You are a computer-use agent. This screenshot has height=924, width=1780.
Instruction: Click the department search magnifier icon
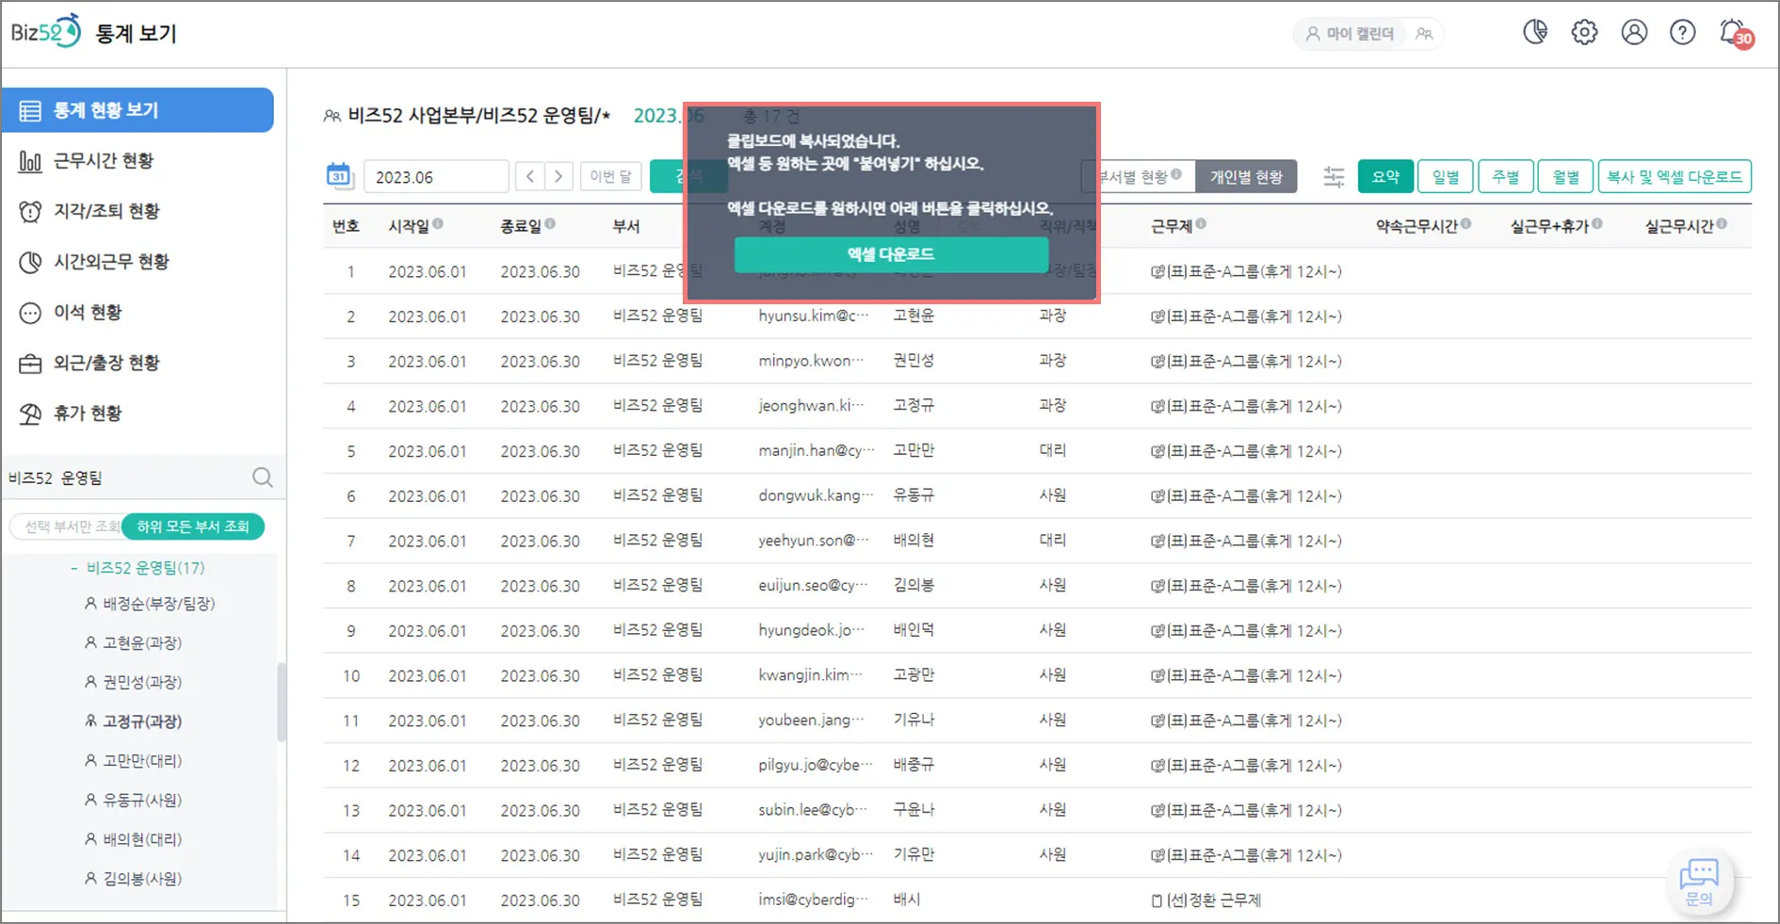coord(263,478)
